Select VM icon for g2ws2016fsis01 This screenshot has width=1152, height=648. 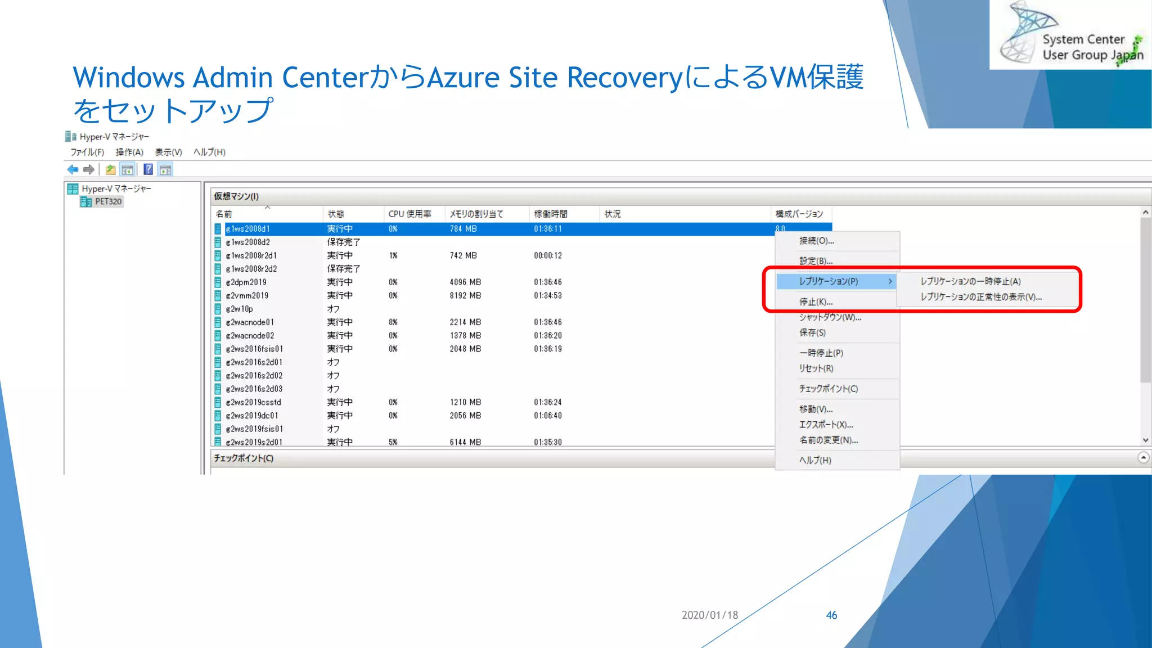tap(218, 349)
